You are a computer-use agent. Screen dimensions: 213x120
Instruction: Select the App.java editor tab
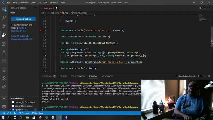tap(49, 8)
